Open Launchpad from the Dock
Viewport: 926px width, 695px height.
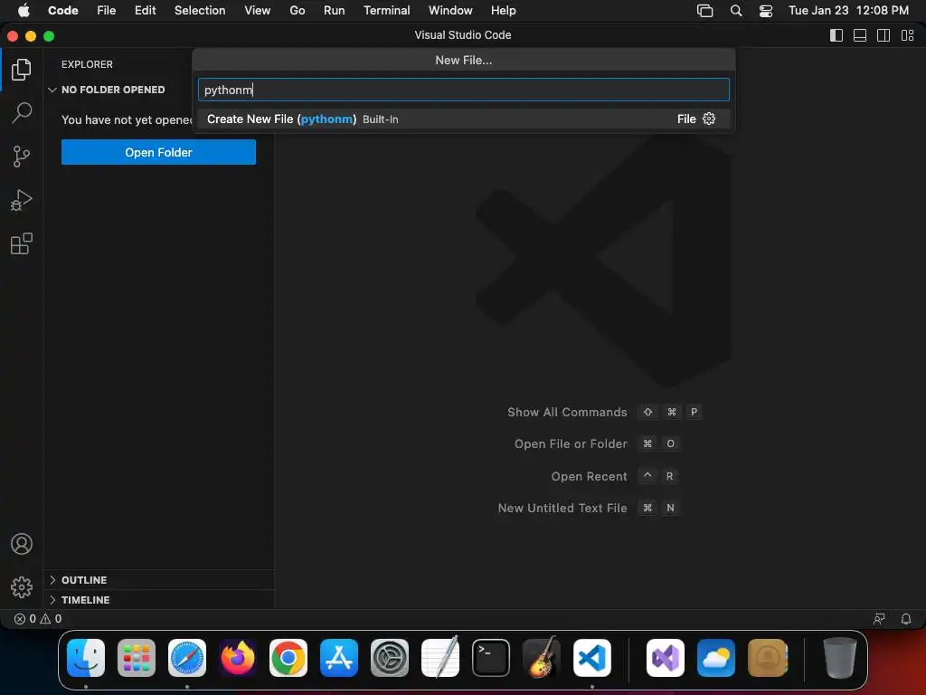click(x=137, y=658)
